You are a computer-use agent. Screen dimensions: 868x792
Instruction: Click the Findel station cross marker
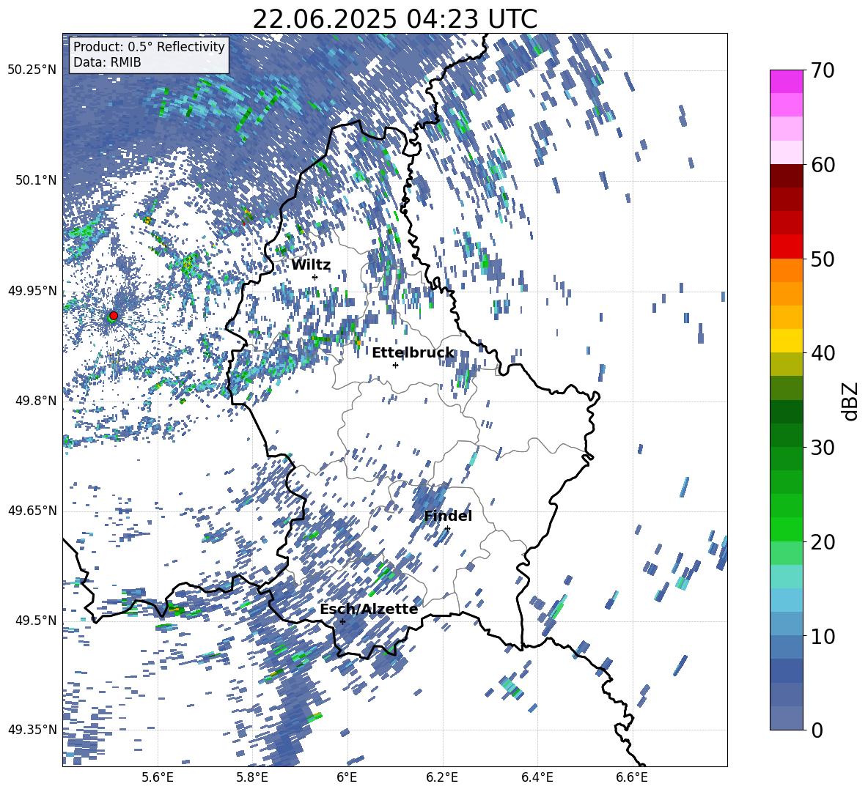pos(447,529)
